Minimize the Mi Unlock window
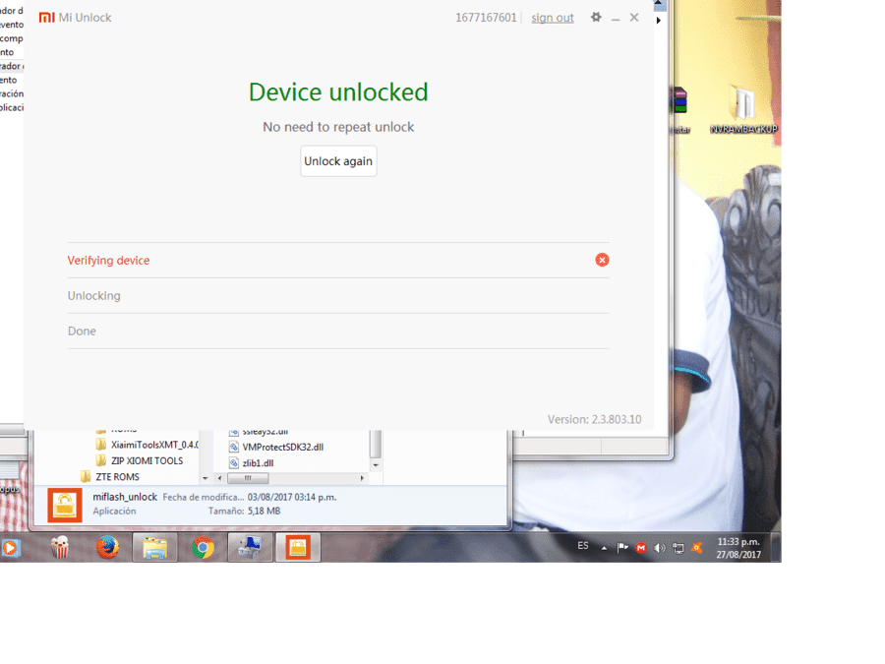885x664 pixels. (x=616, y=18)
